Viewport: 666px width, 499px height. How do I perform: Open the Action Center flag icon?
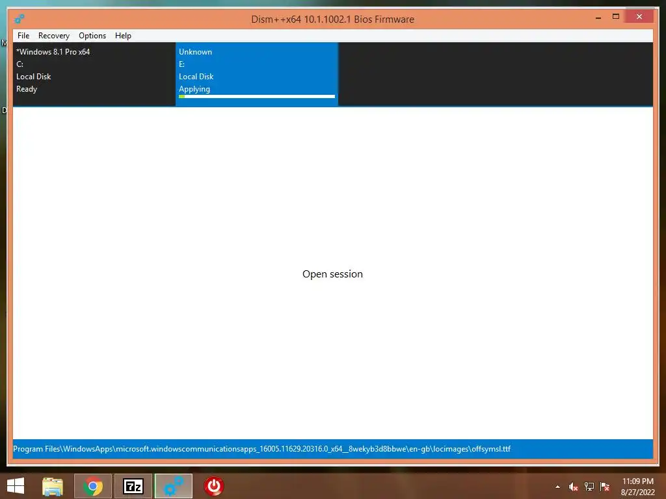[605, 487]
